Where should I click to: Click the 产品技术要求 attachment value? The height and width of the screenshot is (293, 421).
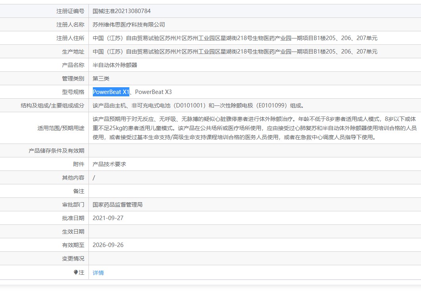click(x=109, y=164)
